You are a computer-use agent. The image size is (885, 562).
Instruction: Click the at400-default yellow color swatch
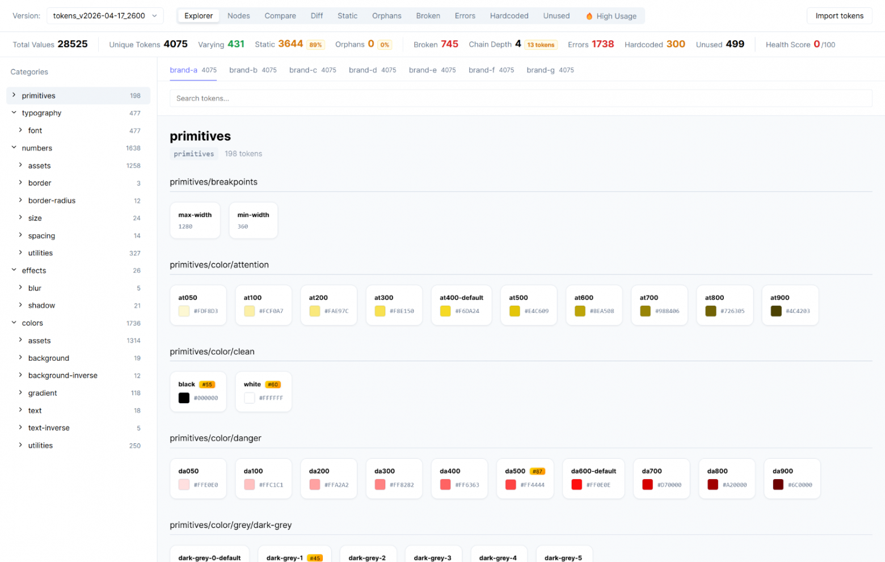(x=445, y=311)
